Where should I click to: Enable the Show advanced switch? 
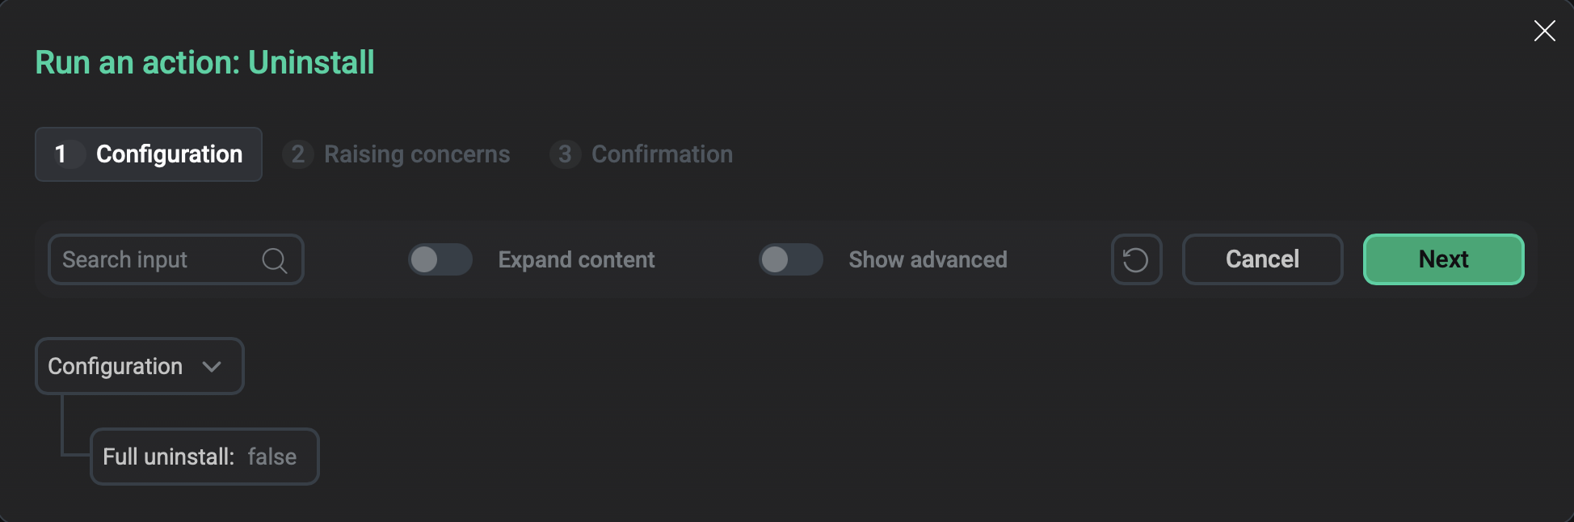(790, 259)
